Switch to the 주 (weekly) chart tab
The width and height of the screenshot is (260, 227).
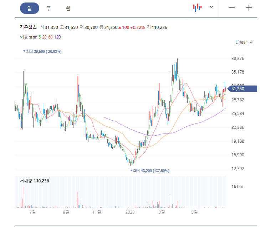(x=49, y=8)
